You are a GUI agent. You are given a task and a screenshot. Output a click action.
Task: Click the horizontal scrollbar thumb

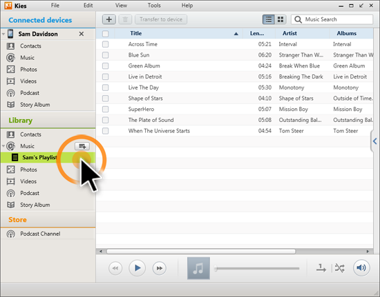pos(201,252)
